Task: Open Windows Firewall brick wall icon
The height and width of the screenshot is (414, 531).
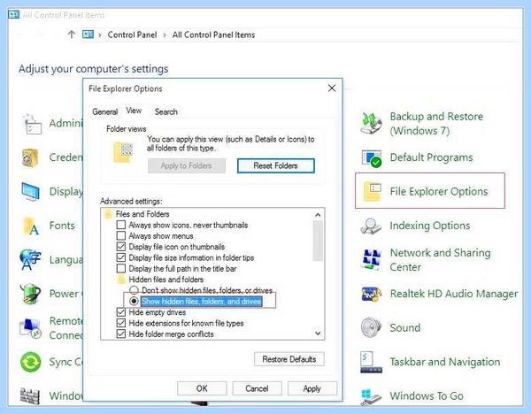Action: 30,396
